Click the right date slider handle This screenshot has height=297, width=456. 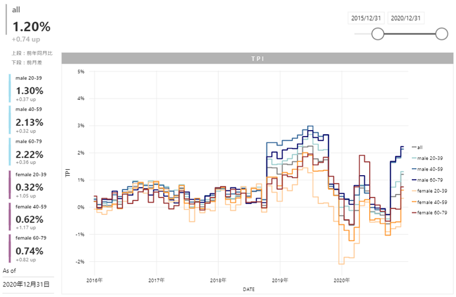[x=442, y=35]
